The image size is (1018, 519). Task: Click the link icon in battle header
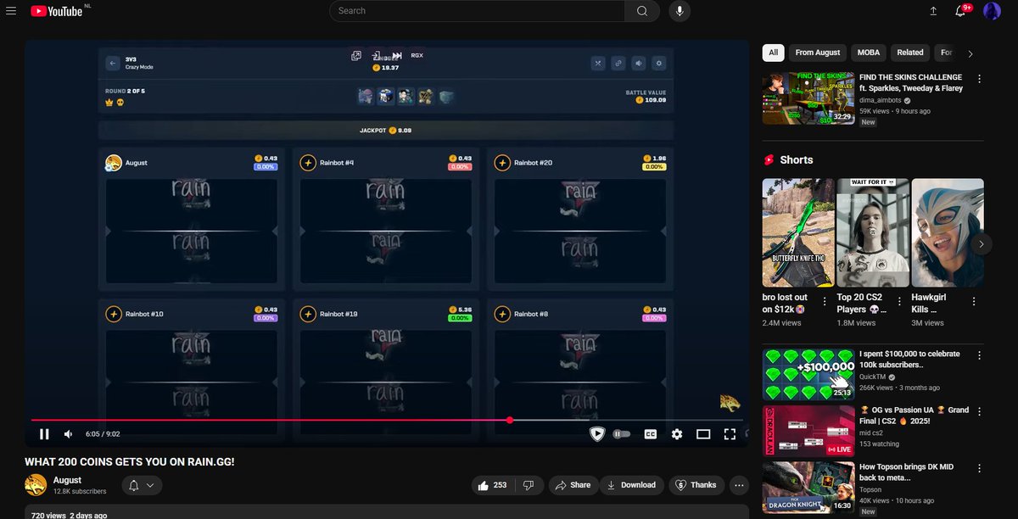pyautogui.click(x=618, y=63)
